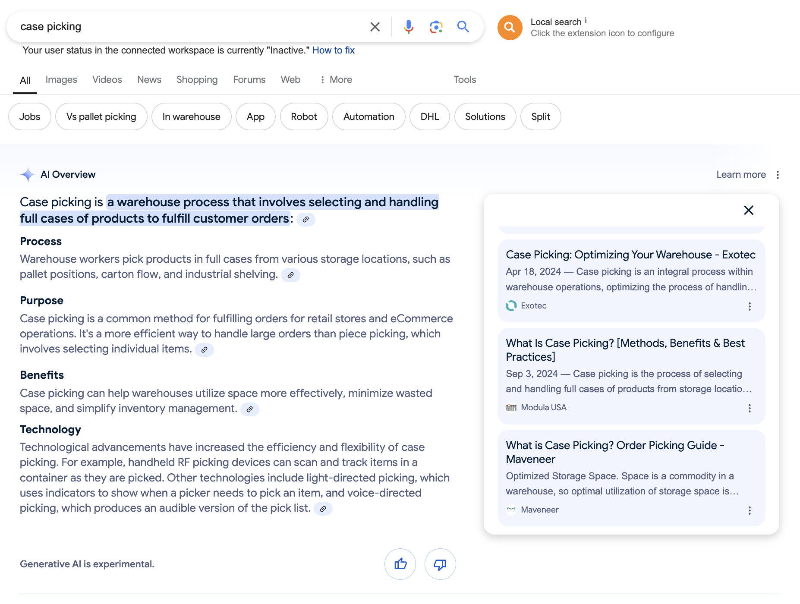
Task: Start voice search with the microphone icon
Action: coord(408,27)
